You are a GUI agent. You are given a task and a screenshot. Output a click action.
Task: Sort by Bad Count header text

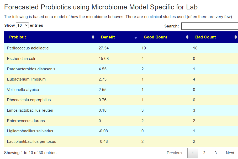[205, 37]
